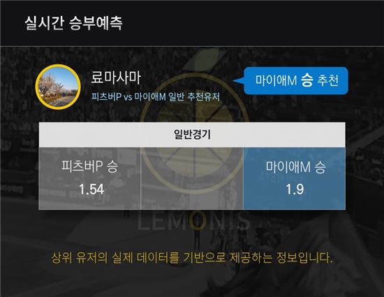
Task: Click the 추천 word in blue bubble
Action: (x=327, y=80)
